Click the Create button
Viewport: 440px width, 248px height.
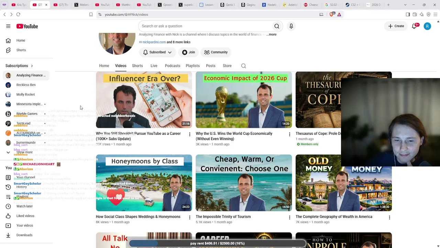(396, 26)
